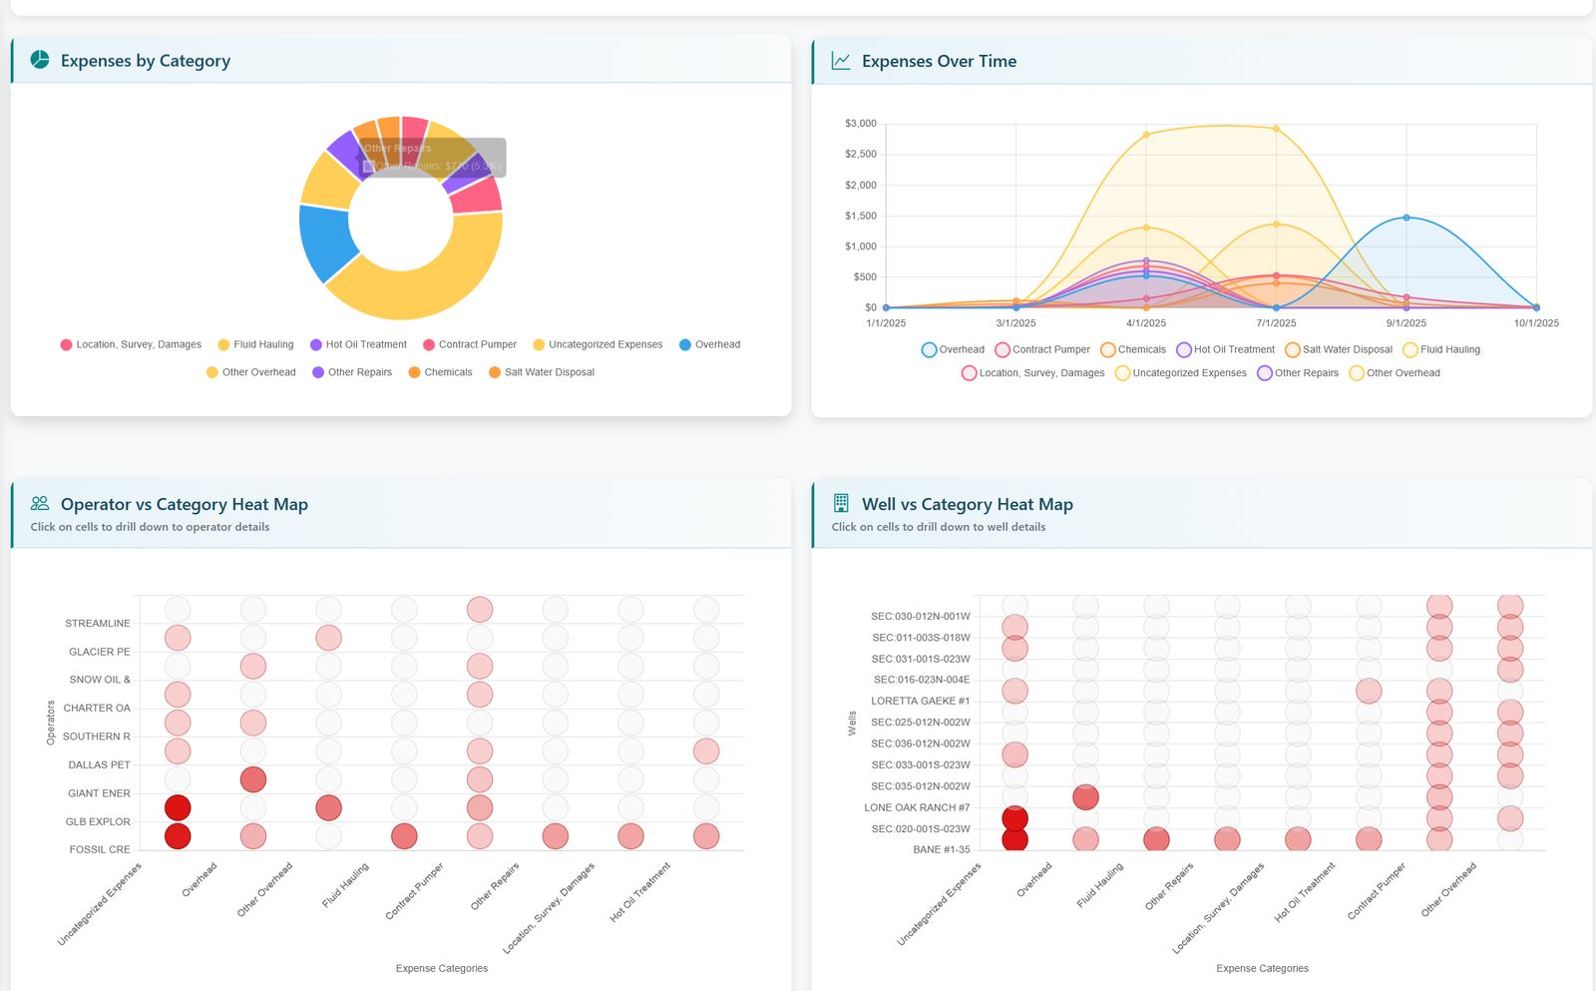Click the Expenses Over Time panel title
The image size is (1596, 991).
pyautogui.click(x=939, y=61)
